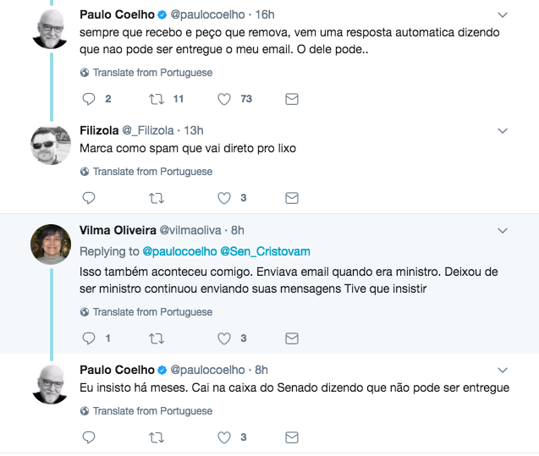The image size is (539, 456).
Task: Like Vilma Oliveira's tweet
Action: (x=224, y=338)
